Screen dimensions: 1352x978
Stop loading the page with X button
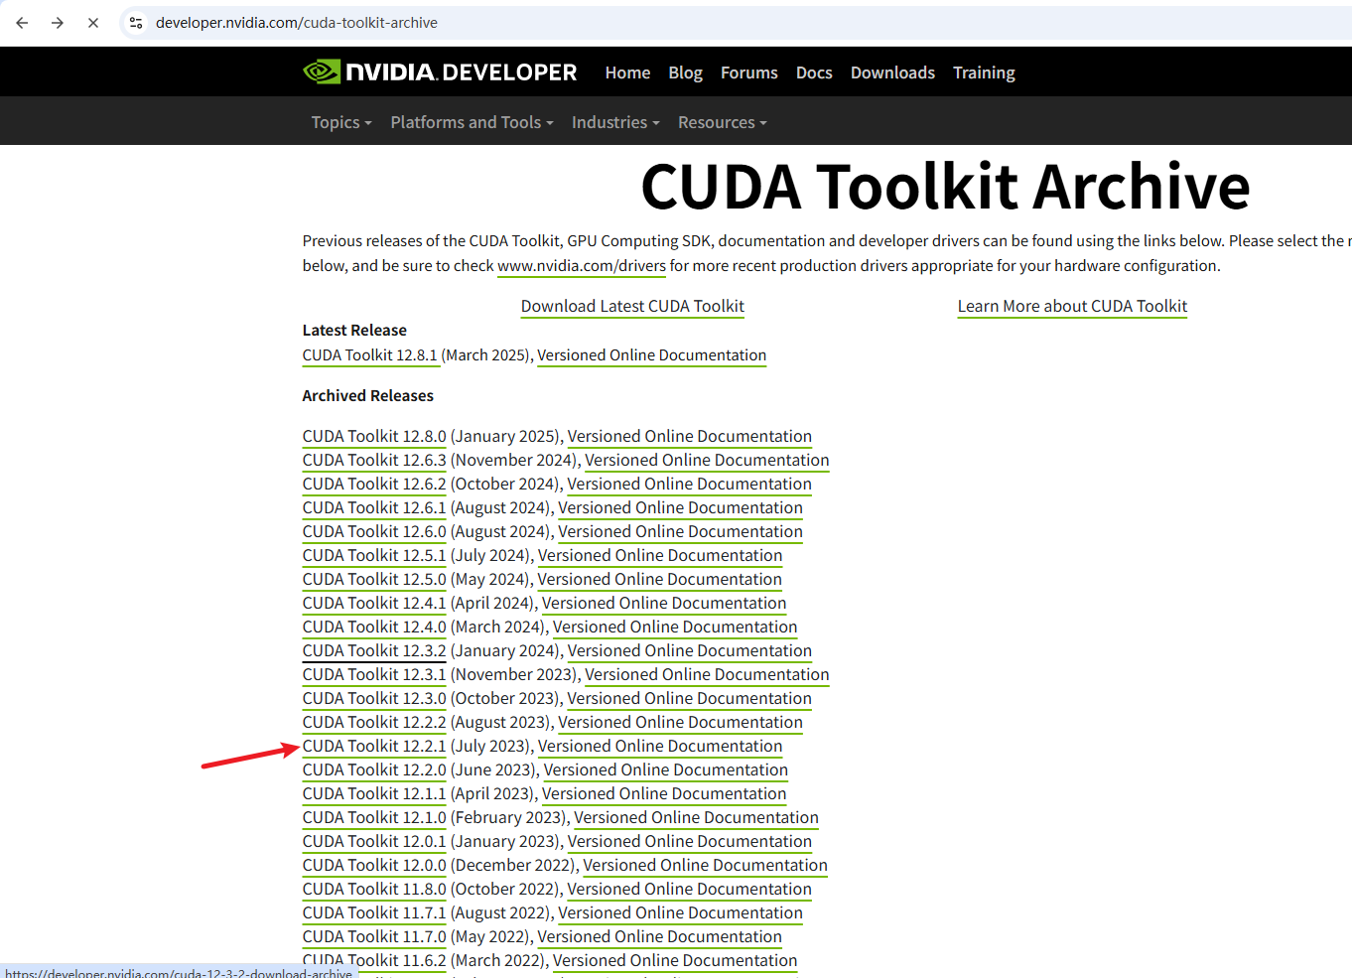pyautogui.click(x=93, y=22)
